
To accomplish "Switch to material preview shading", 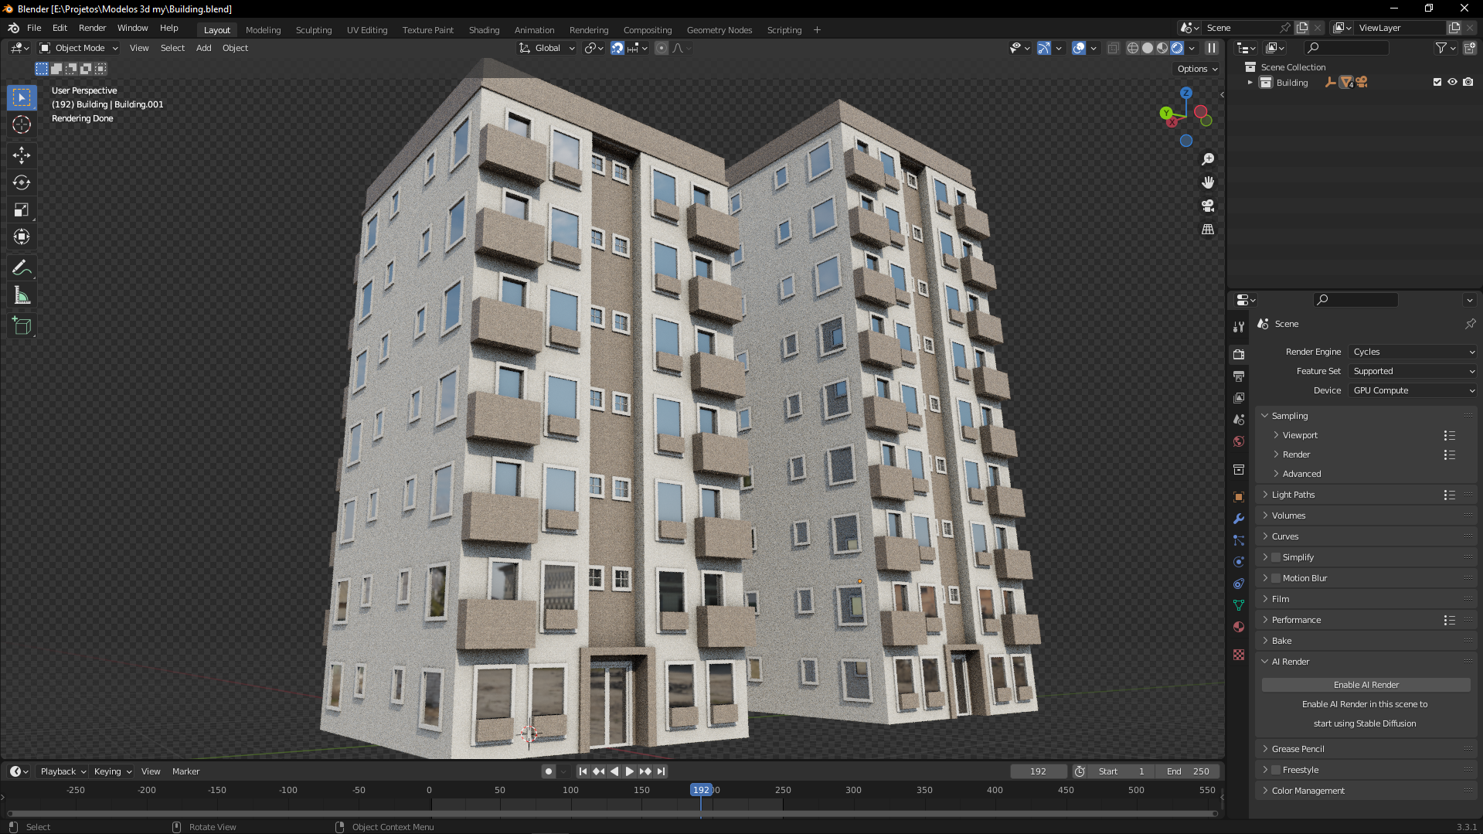I will 1162,48.
